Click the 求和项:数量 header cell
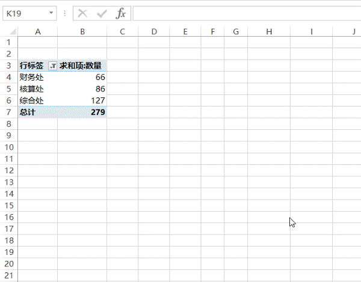 click(x=82, y=66)
